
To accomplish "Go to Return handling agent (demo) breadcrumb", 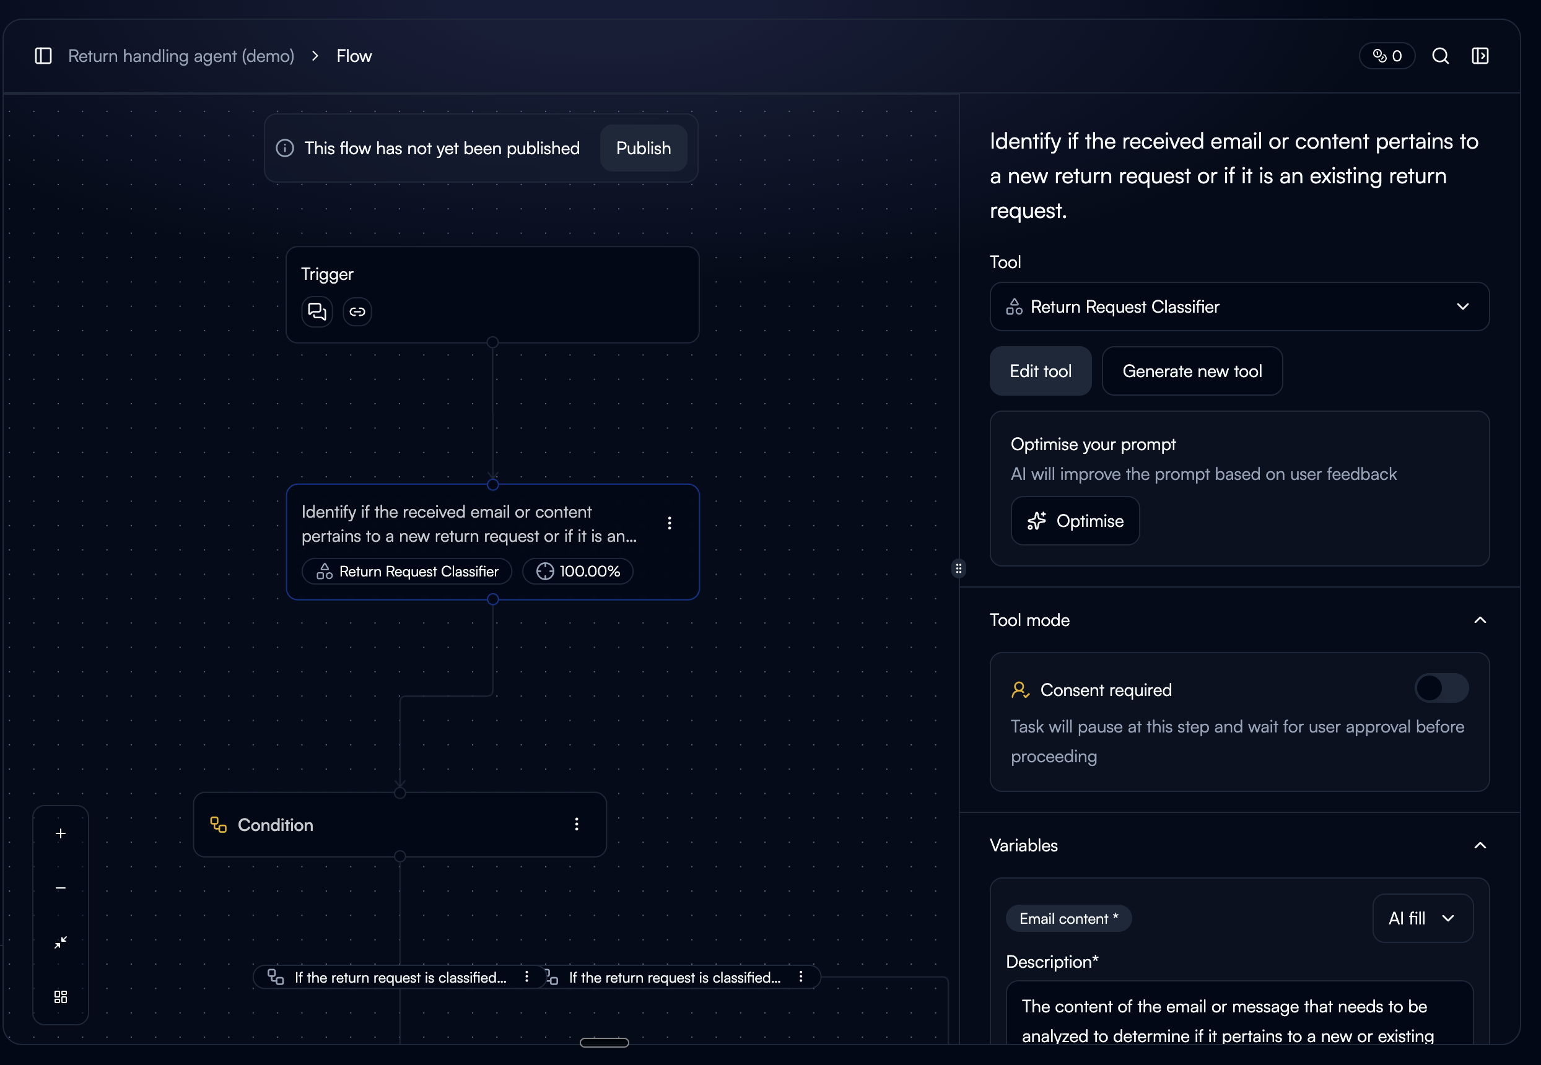I will tap(181, 56).
